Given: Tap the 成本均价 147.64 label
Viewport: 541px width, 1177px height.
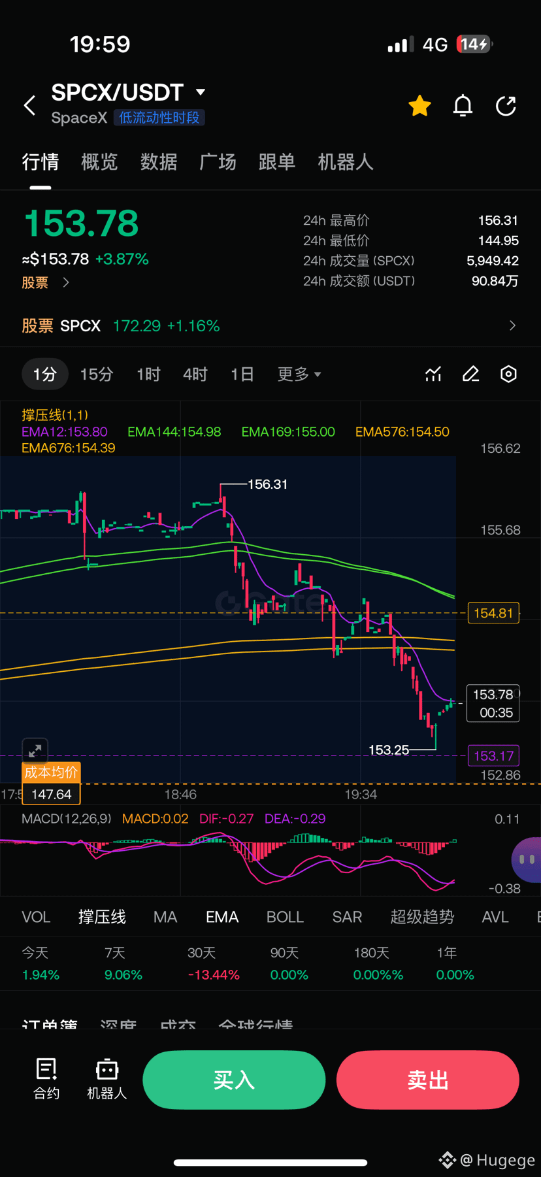Looking at the screenshot, I should click(x=52, y=783).
